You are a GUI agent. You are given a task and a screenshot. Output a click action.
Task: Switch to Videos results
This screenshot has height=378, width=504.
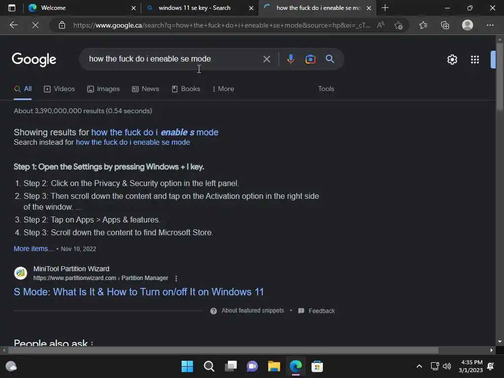tap(60, 89)
